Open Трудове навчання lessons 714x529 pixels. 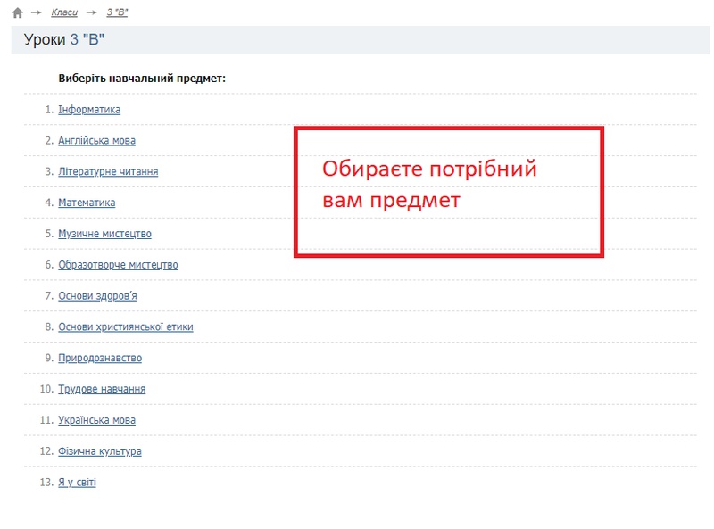coord(102,389)
